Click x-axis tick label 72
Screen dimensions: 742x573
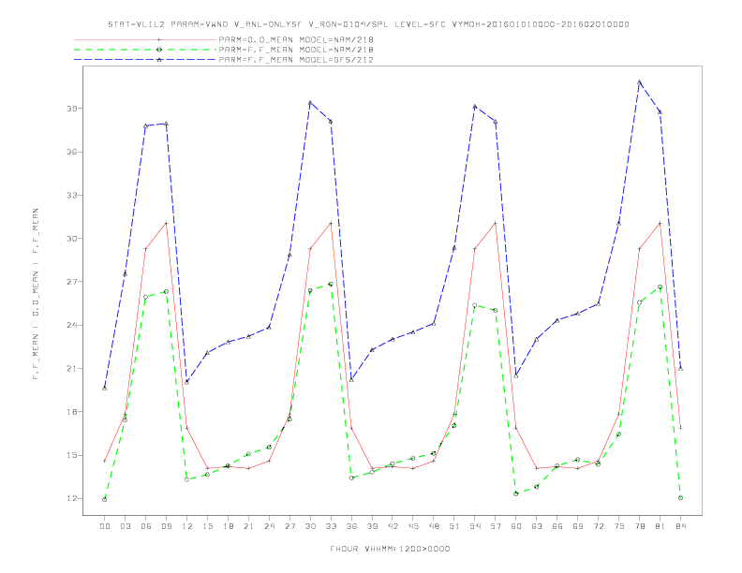pyautogui.click(x=599, y=526)
